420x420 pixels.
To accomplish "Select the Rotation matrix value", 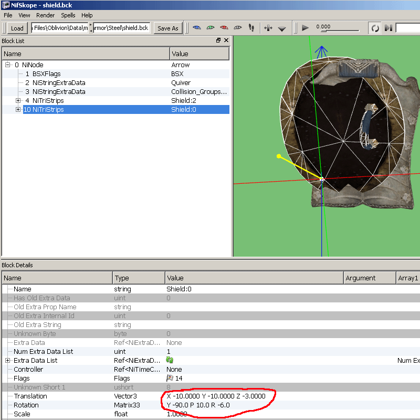I will point(198,405).
